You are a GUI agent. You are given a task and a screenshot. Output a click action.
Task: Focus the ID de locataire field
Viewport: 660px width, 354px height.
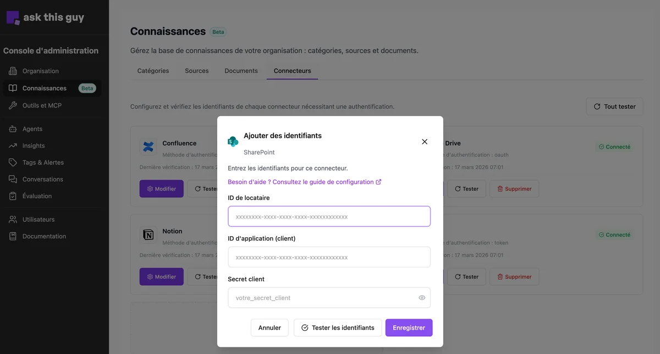click(x=329, y=216)
